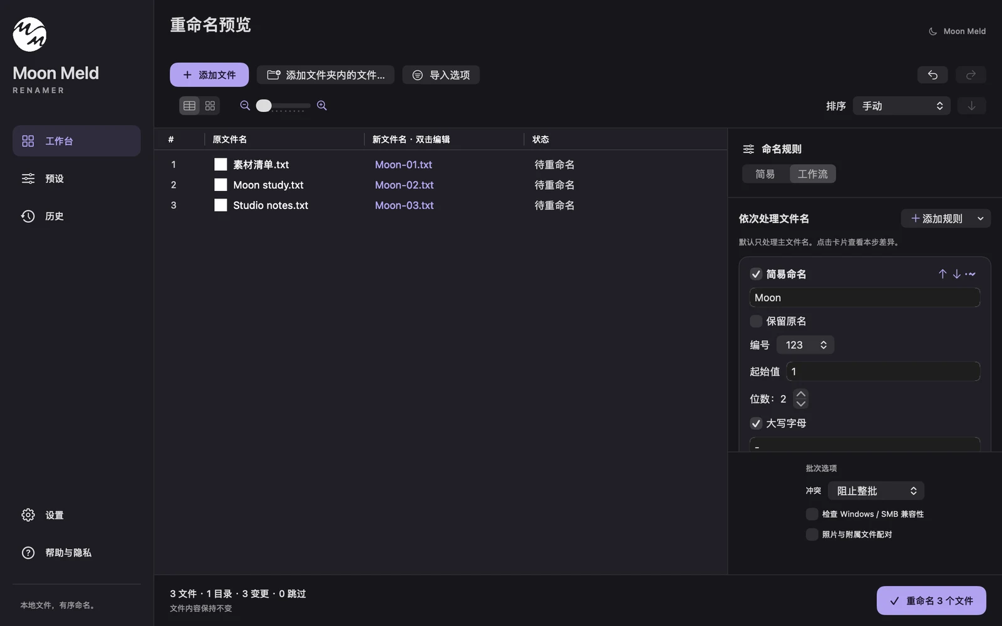The image size is (1002, 626).
Task: Open 历史 in the sidebar
Action: [x=76, y=216]
